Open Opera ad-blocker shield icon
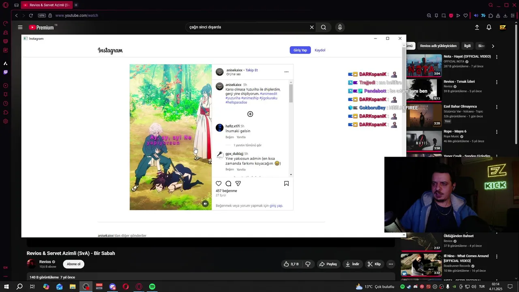This screenshot has height=292, width=519. click(451, 15)
